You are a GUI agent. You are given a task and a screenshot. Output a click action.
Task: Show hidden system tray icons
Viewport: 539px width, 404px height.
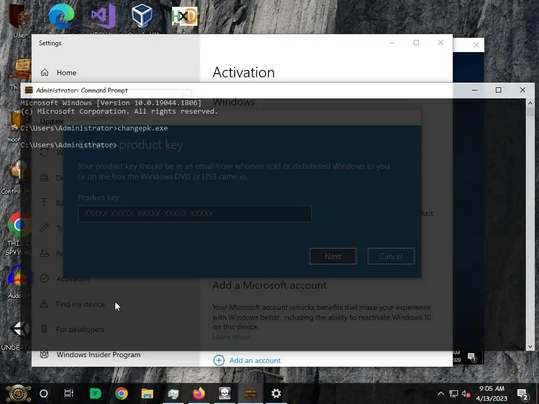(441, 393)
